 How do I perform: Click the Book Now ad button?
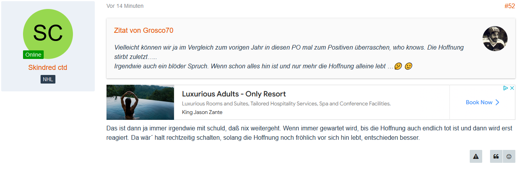[482, 102]
